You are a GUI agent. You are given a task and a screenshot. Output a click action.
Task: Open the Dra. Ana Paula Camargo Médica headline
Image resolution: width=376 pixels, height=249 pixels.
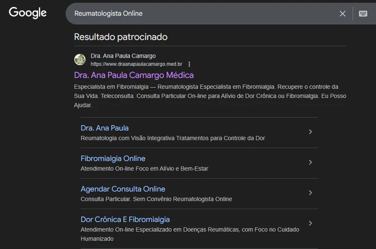point(134,75)
